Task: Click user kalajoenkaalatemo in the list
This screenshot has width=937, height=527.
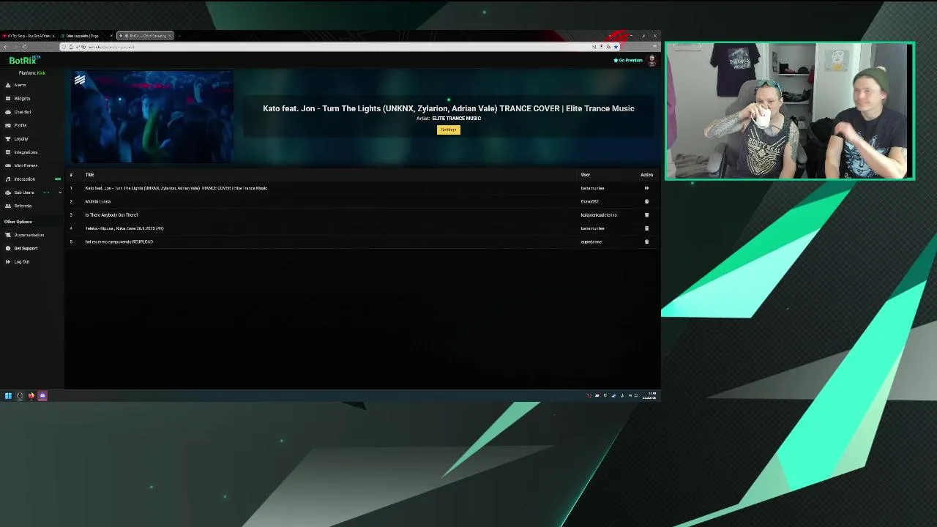Action: (599, 215)
